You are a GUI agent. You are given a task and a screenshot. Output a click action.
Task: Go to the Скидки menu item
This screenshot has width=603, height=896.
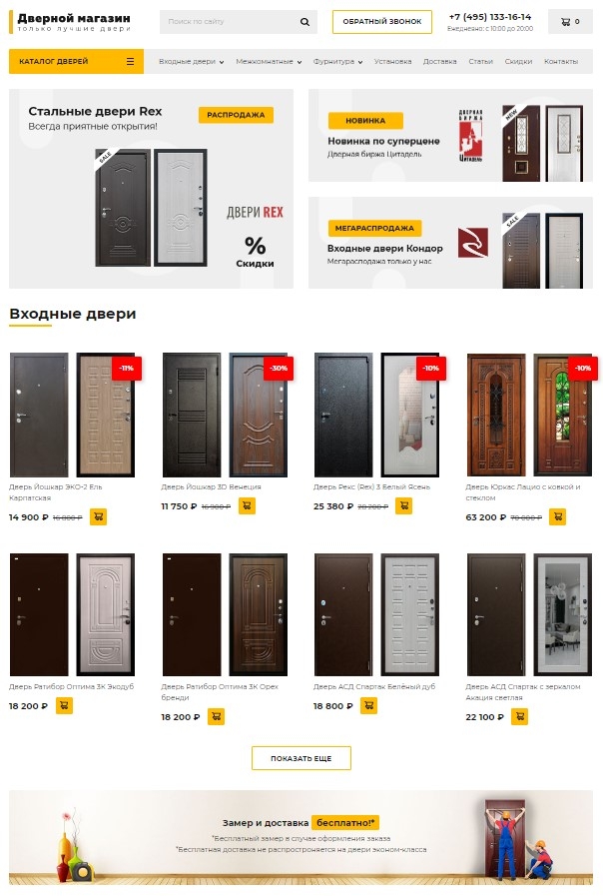(518, 61)
